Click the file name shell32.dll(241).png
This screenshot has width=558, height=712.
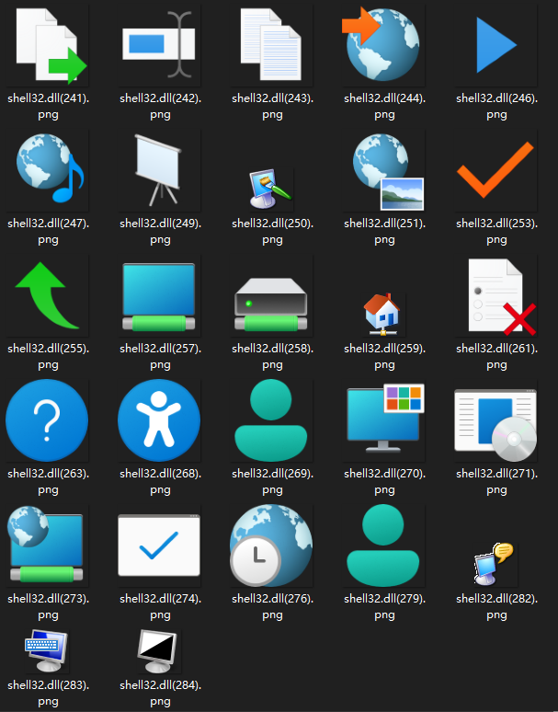tap(48, 107)
